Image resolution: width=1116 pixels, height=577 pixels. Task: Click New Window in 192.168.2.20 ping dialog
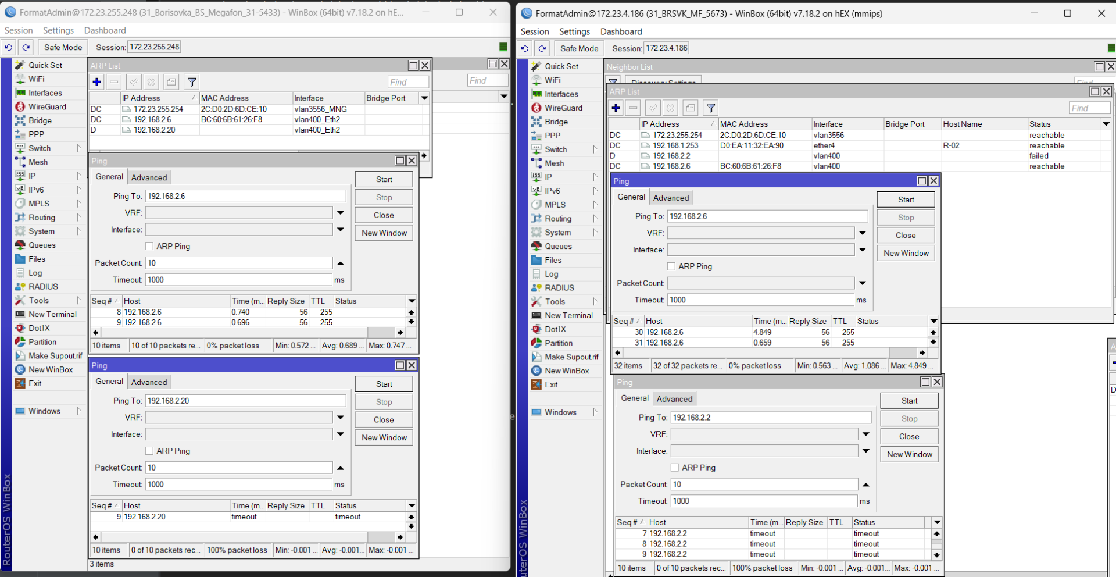click(384, 437)
